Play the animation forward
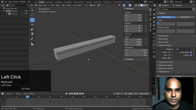This screenshot has width=196, height=110. 77,94
